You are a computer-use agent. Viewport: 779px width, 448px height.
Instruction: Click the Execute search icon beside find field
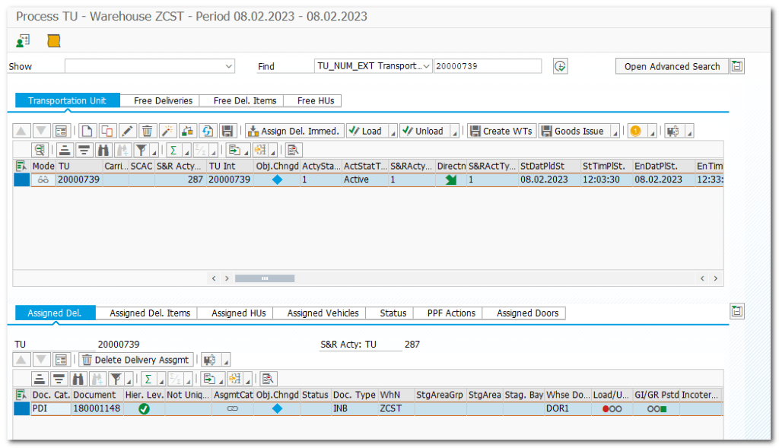click(561, 66)
